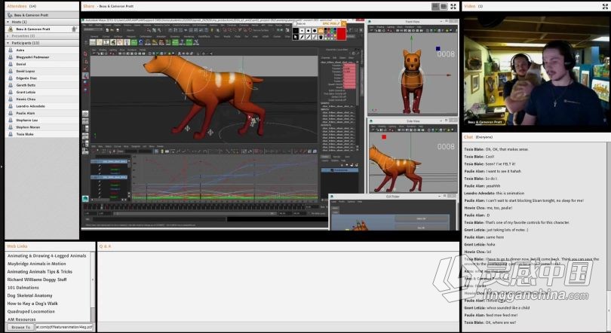Select attendee Asira in participants list
Viewport: 611px width, 333px height.
pos(41,50)
